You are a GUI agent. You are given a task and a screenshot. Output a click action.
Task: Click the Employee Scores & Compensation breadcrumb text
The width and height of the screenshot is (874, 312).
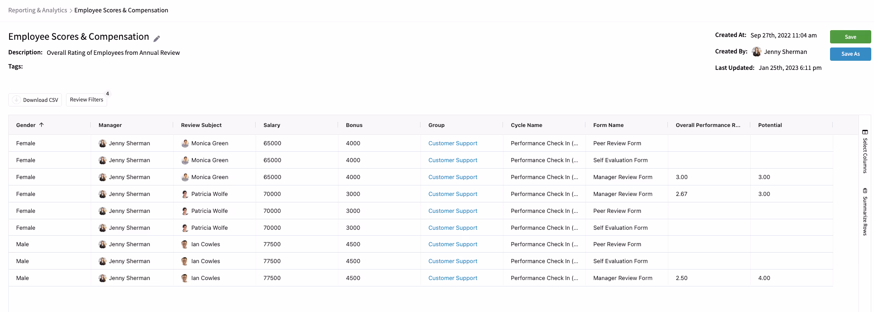point(121,10)
